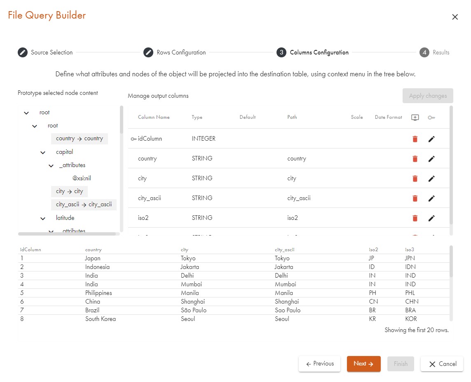
Task: Delete the city column row
Action: [x=415, y=179]
